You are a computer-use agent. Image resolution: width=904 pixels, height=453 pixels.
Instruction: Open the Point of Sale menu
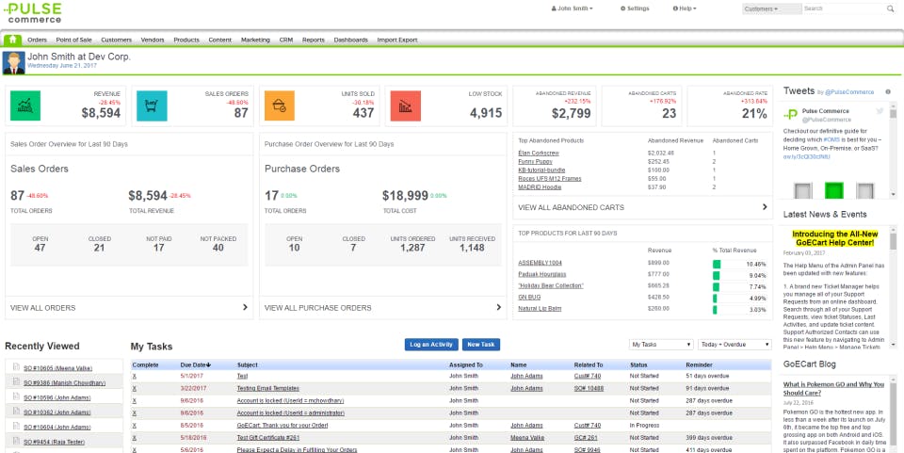[x=74, y=40]
